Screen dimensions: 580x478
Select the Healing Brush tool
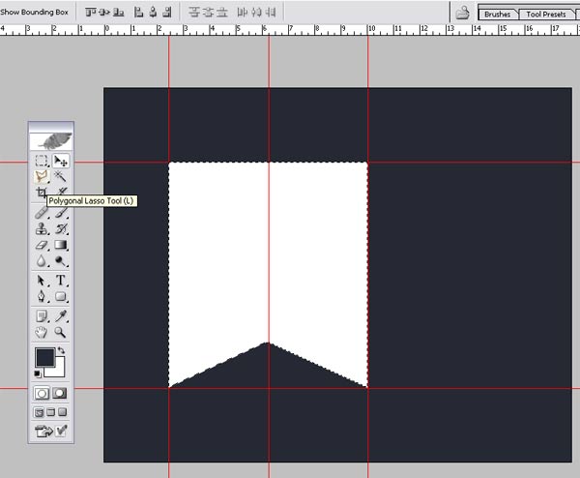[41, 213]
